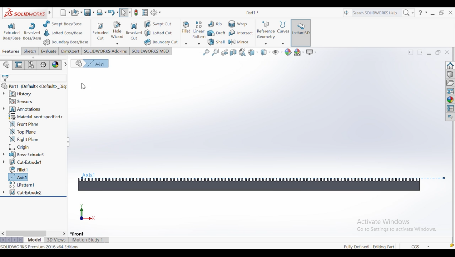Expand Boss-Extrude3 feature
The image size is (455, 257).
(4, 155)
